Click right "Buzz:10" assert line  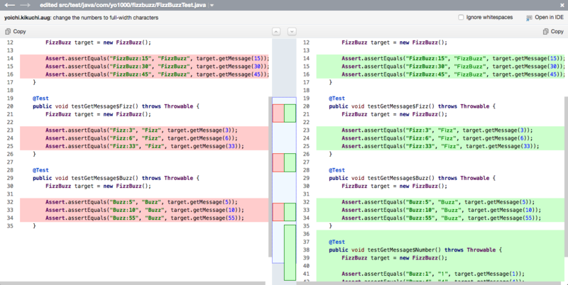441,210
